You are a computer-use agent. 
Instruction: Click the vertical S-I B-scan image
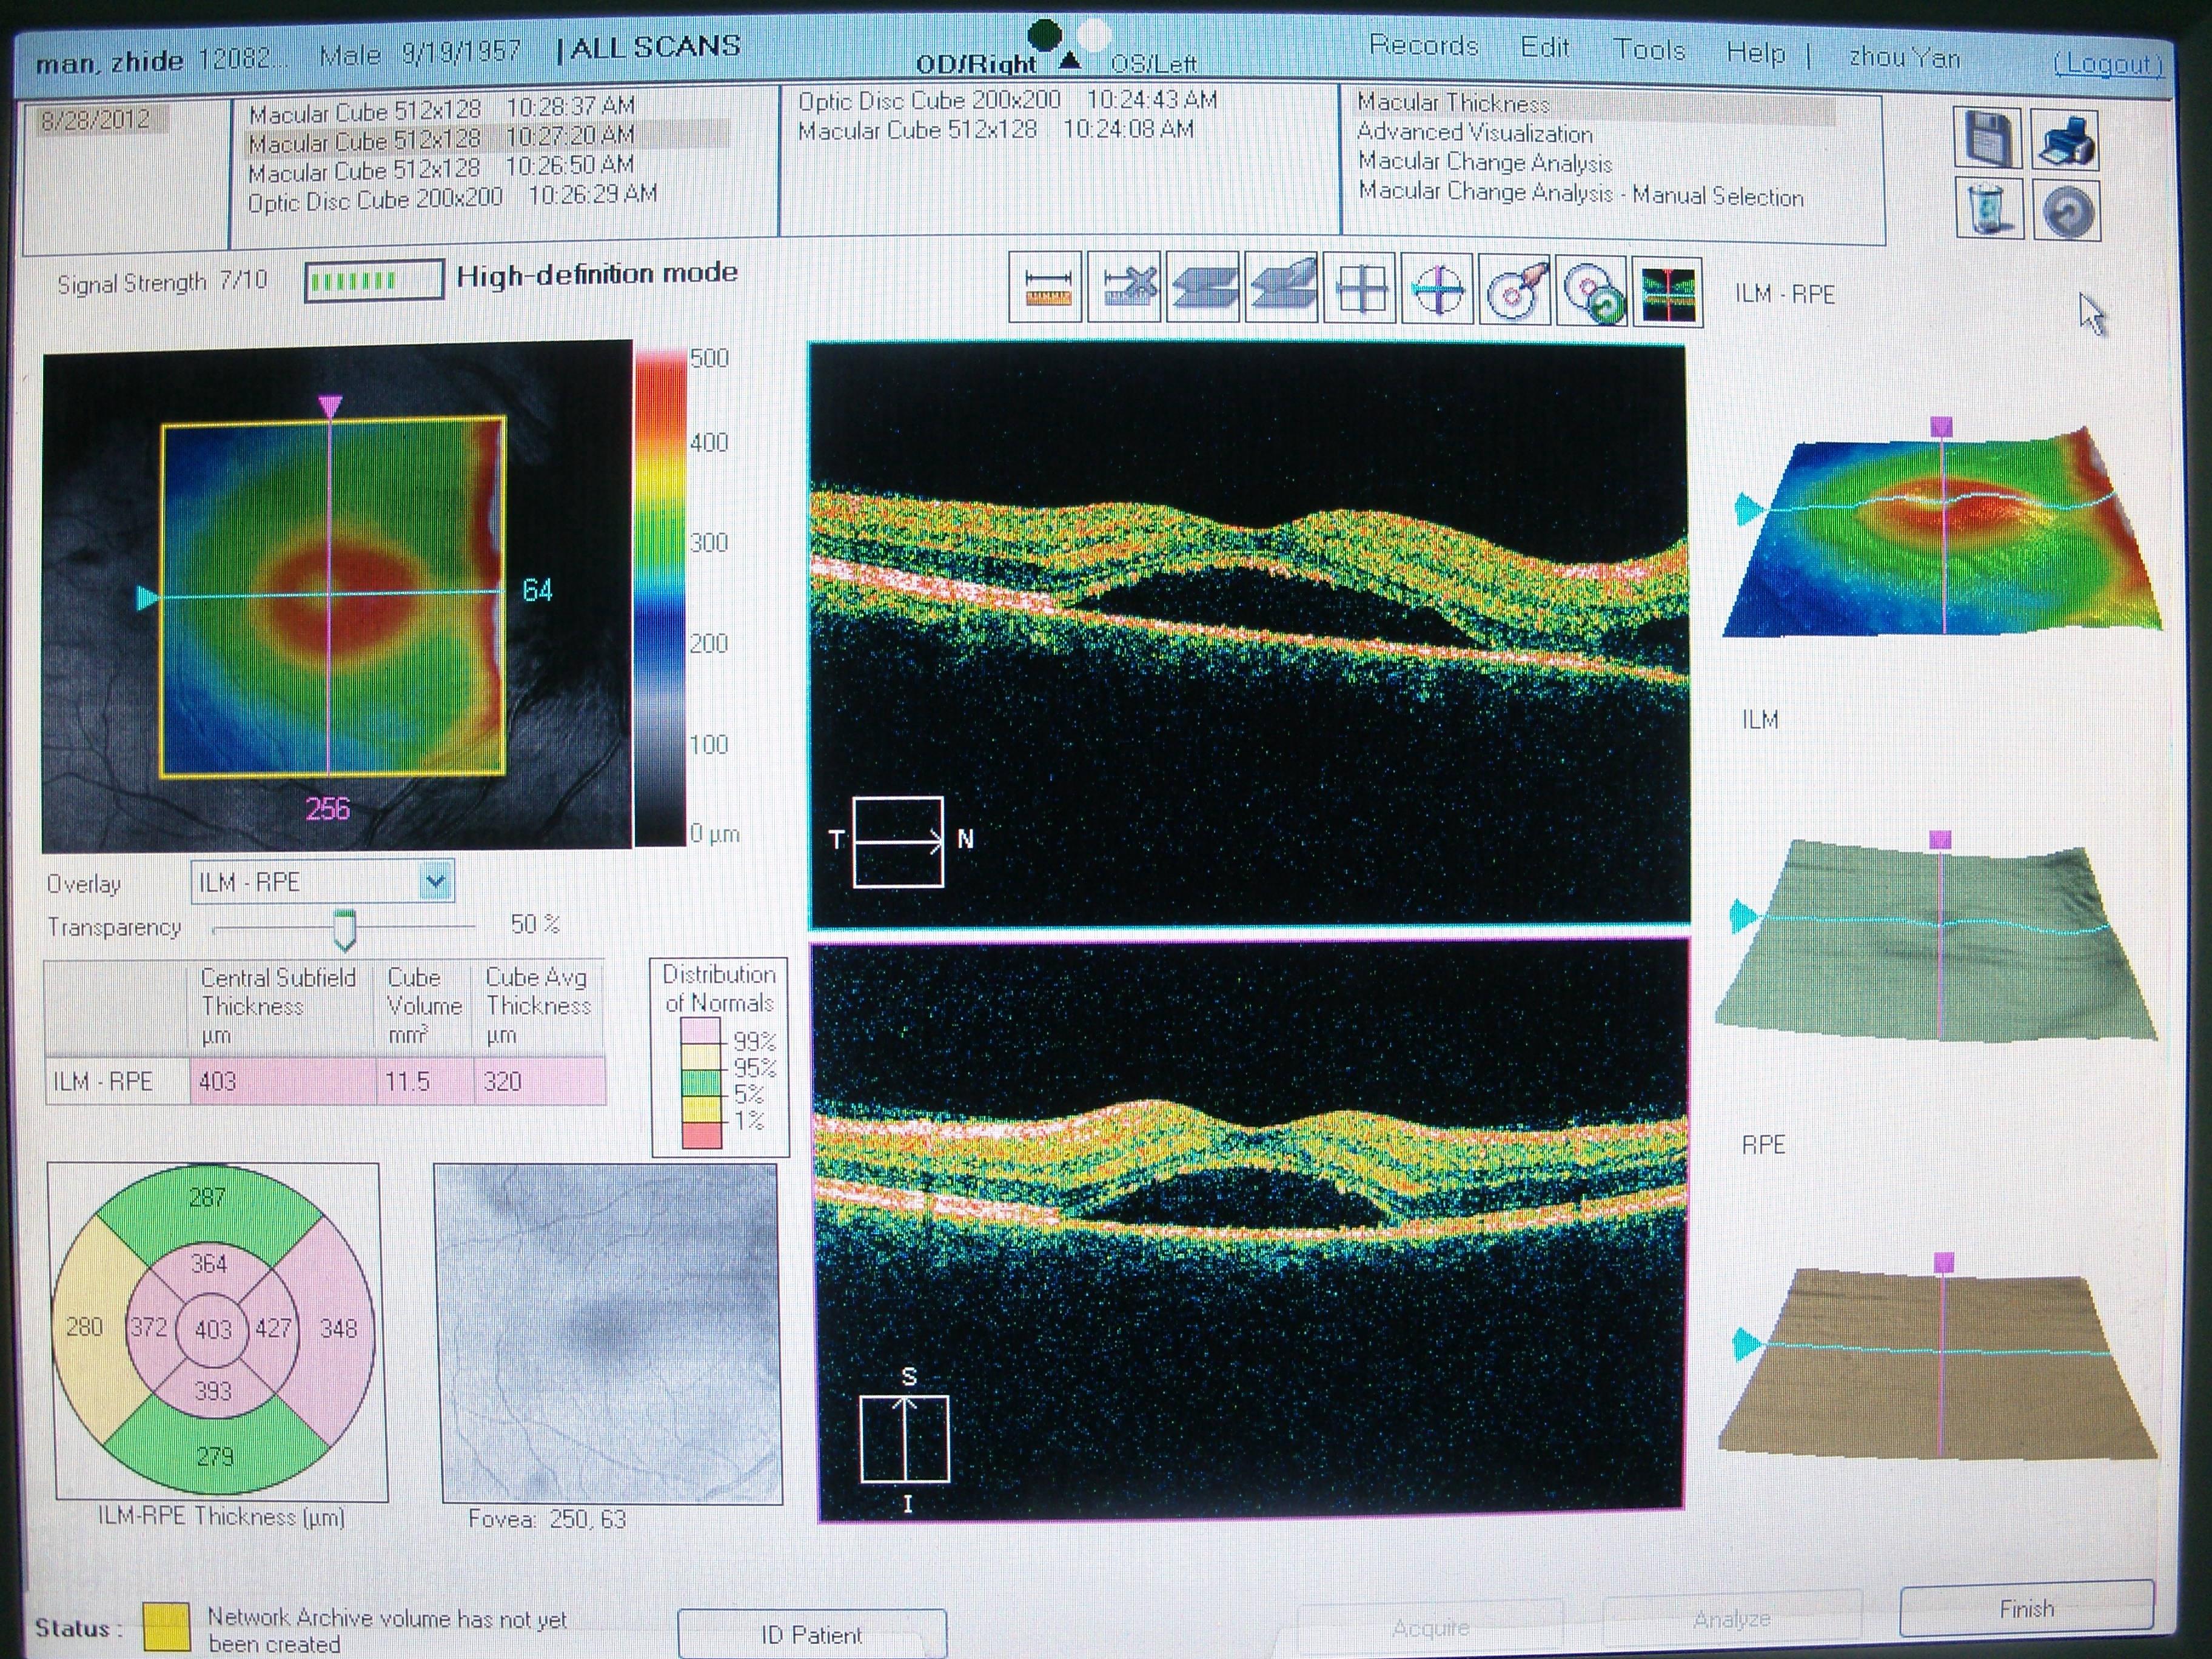[1250, 1229]
